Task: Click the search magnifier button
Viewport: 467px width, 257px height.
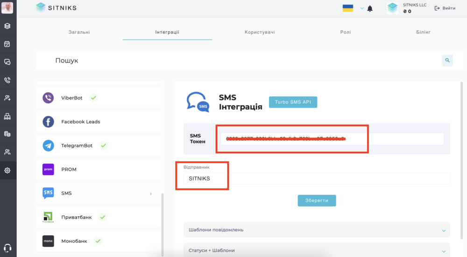Action: click(447, 61)
